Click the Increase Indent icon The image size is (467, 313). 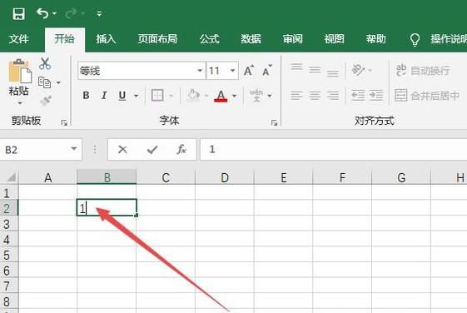[376, 95]
